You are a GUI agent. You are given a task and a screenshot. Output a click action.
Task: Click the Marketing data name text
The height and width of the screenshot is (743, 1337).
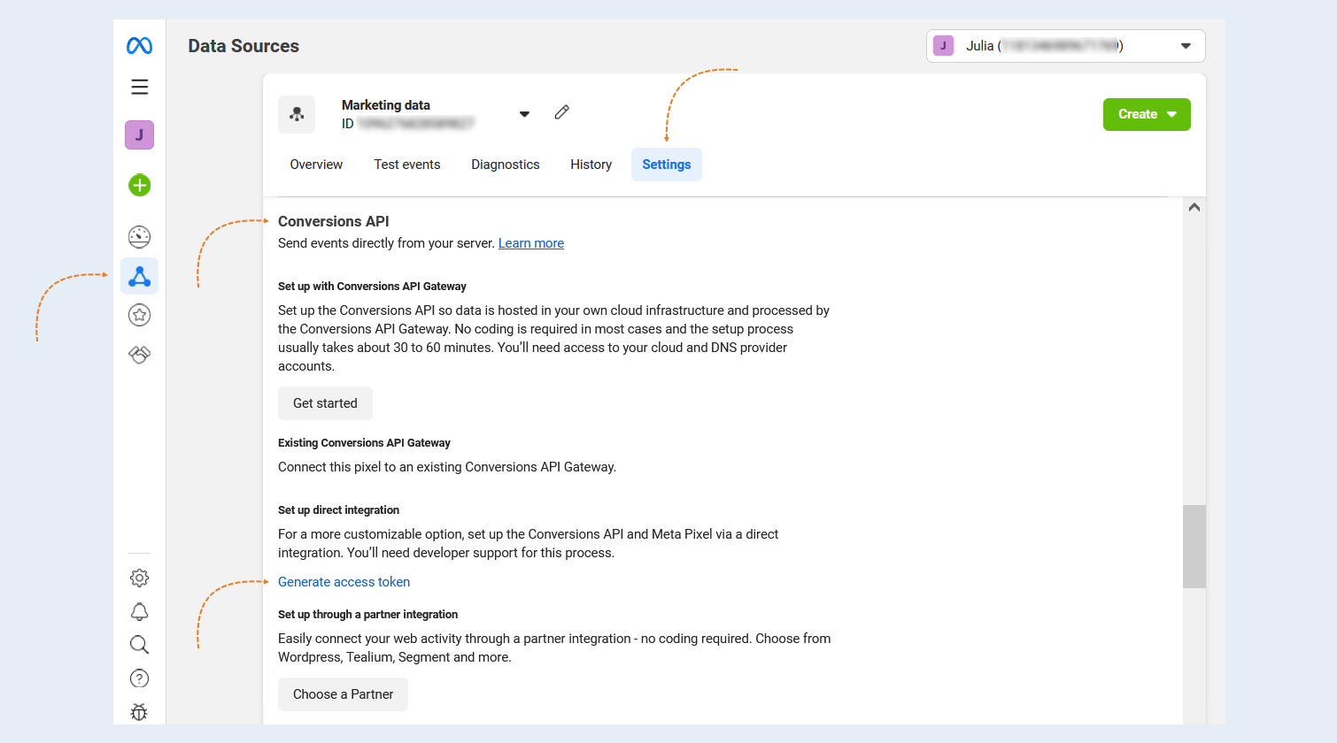point(386,105)
